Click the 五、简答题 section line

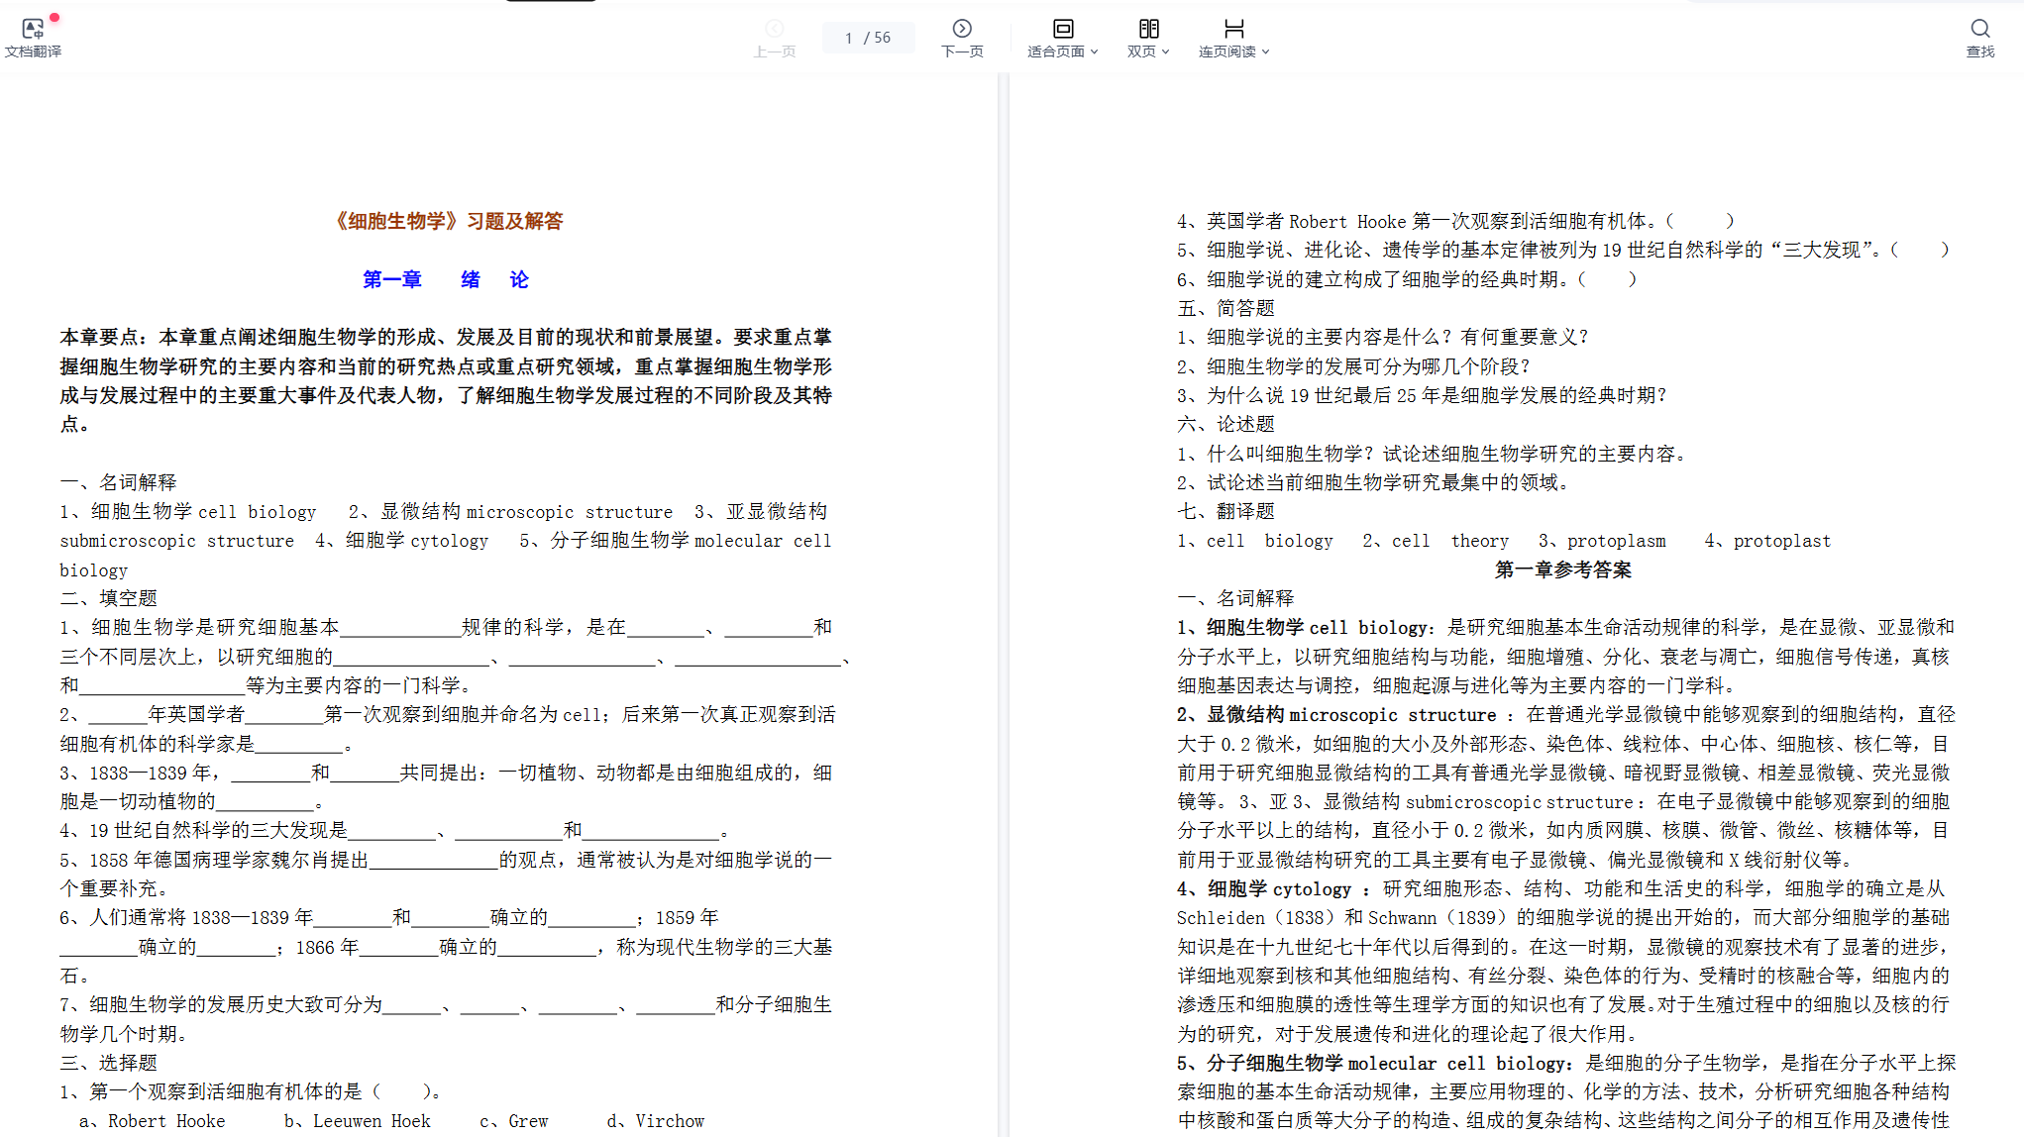[x=1225, y=308]
